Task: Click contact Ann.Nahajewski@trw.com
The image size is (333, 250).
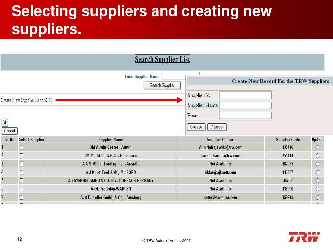Action: point(221,147)
